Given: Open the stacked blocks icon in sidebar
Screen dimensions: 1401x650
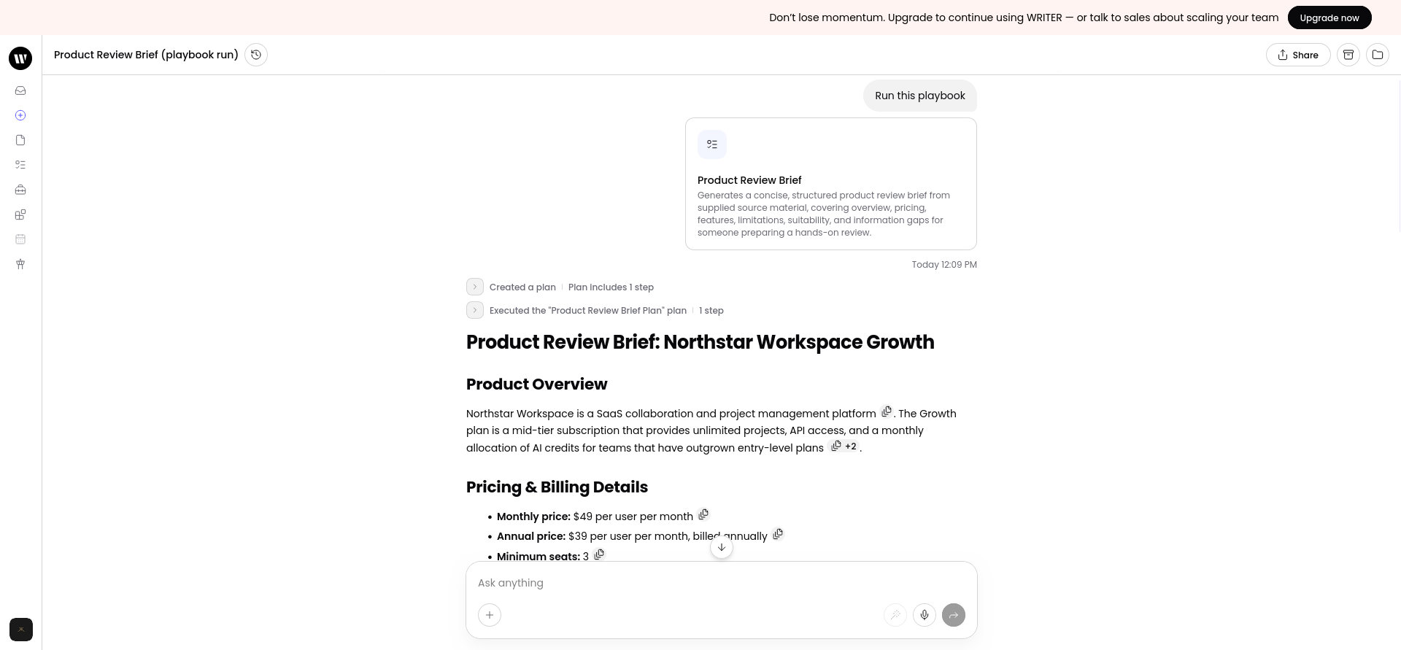Looking at the screenshot, I should (x=20, y=214).
